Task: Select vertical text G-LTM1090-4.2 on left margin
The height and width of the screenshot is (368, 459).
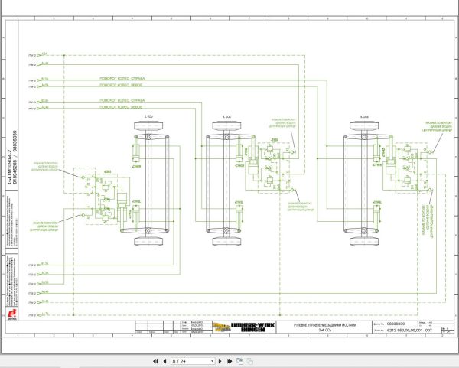Action: pyautogui.click(x=10, y=167)
